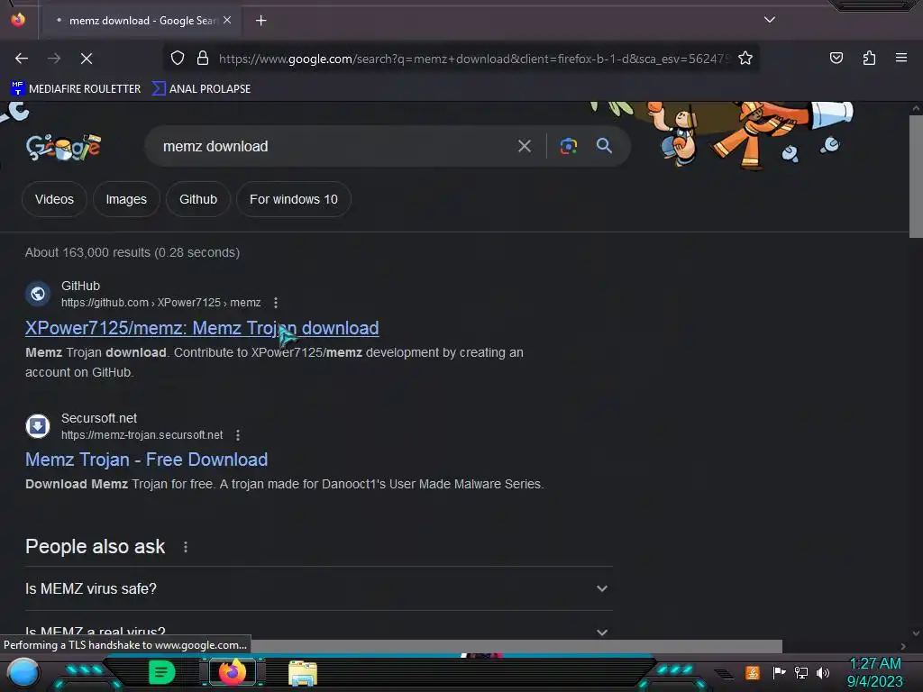Open the network tray icon
This screenshot has height=692, width=923.
[x=801, y=672]
